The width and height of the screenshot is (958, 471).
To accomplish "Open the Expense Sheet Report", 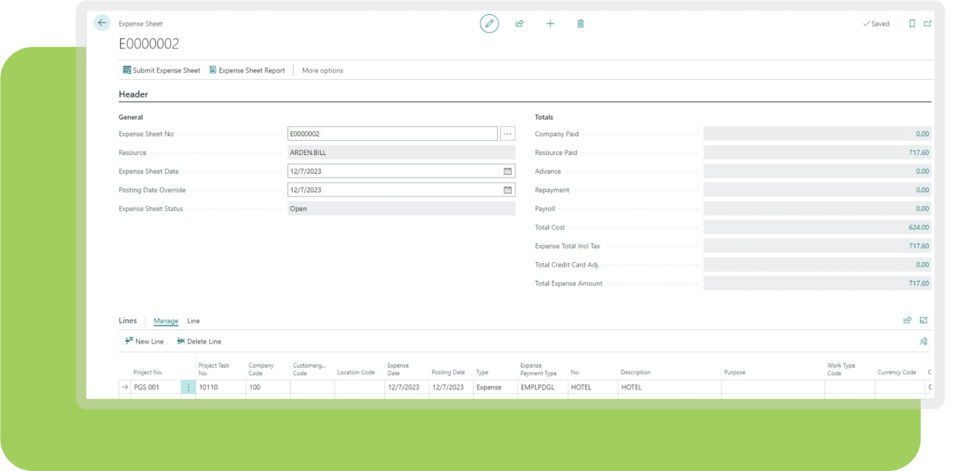I will tap(248, 70).
